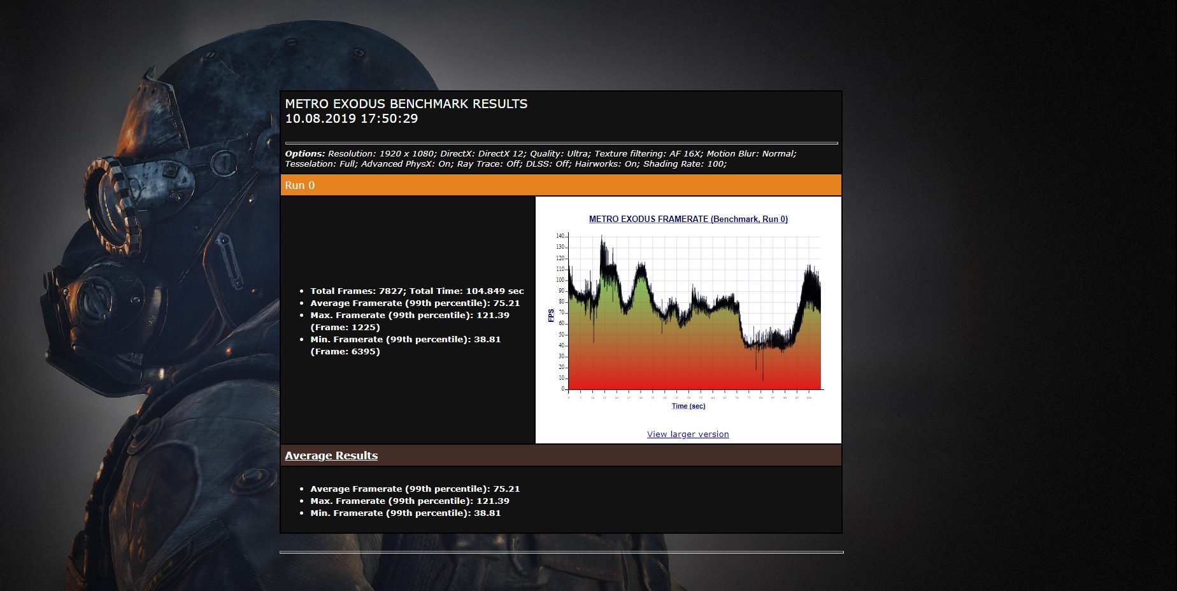Click Average Framerate 75.21 under Run 0

pos(415,303)
